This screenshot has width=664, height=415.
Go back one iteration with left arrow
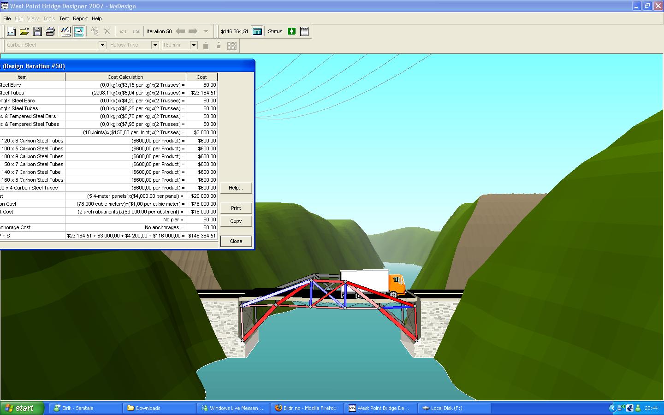180,31
